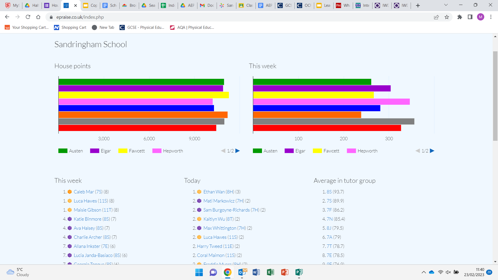
Task: Toggle Austen in This week chart legend
Action: 265,151
